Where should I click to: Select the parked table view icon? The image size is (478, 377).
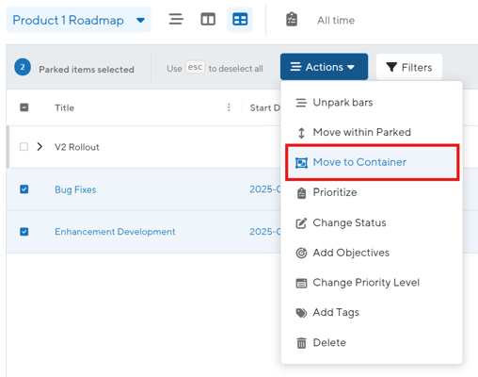[x=240, y=20]
